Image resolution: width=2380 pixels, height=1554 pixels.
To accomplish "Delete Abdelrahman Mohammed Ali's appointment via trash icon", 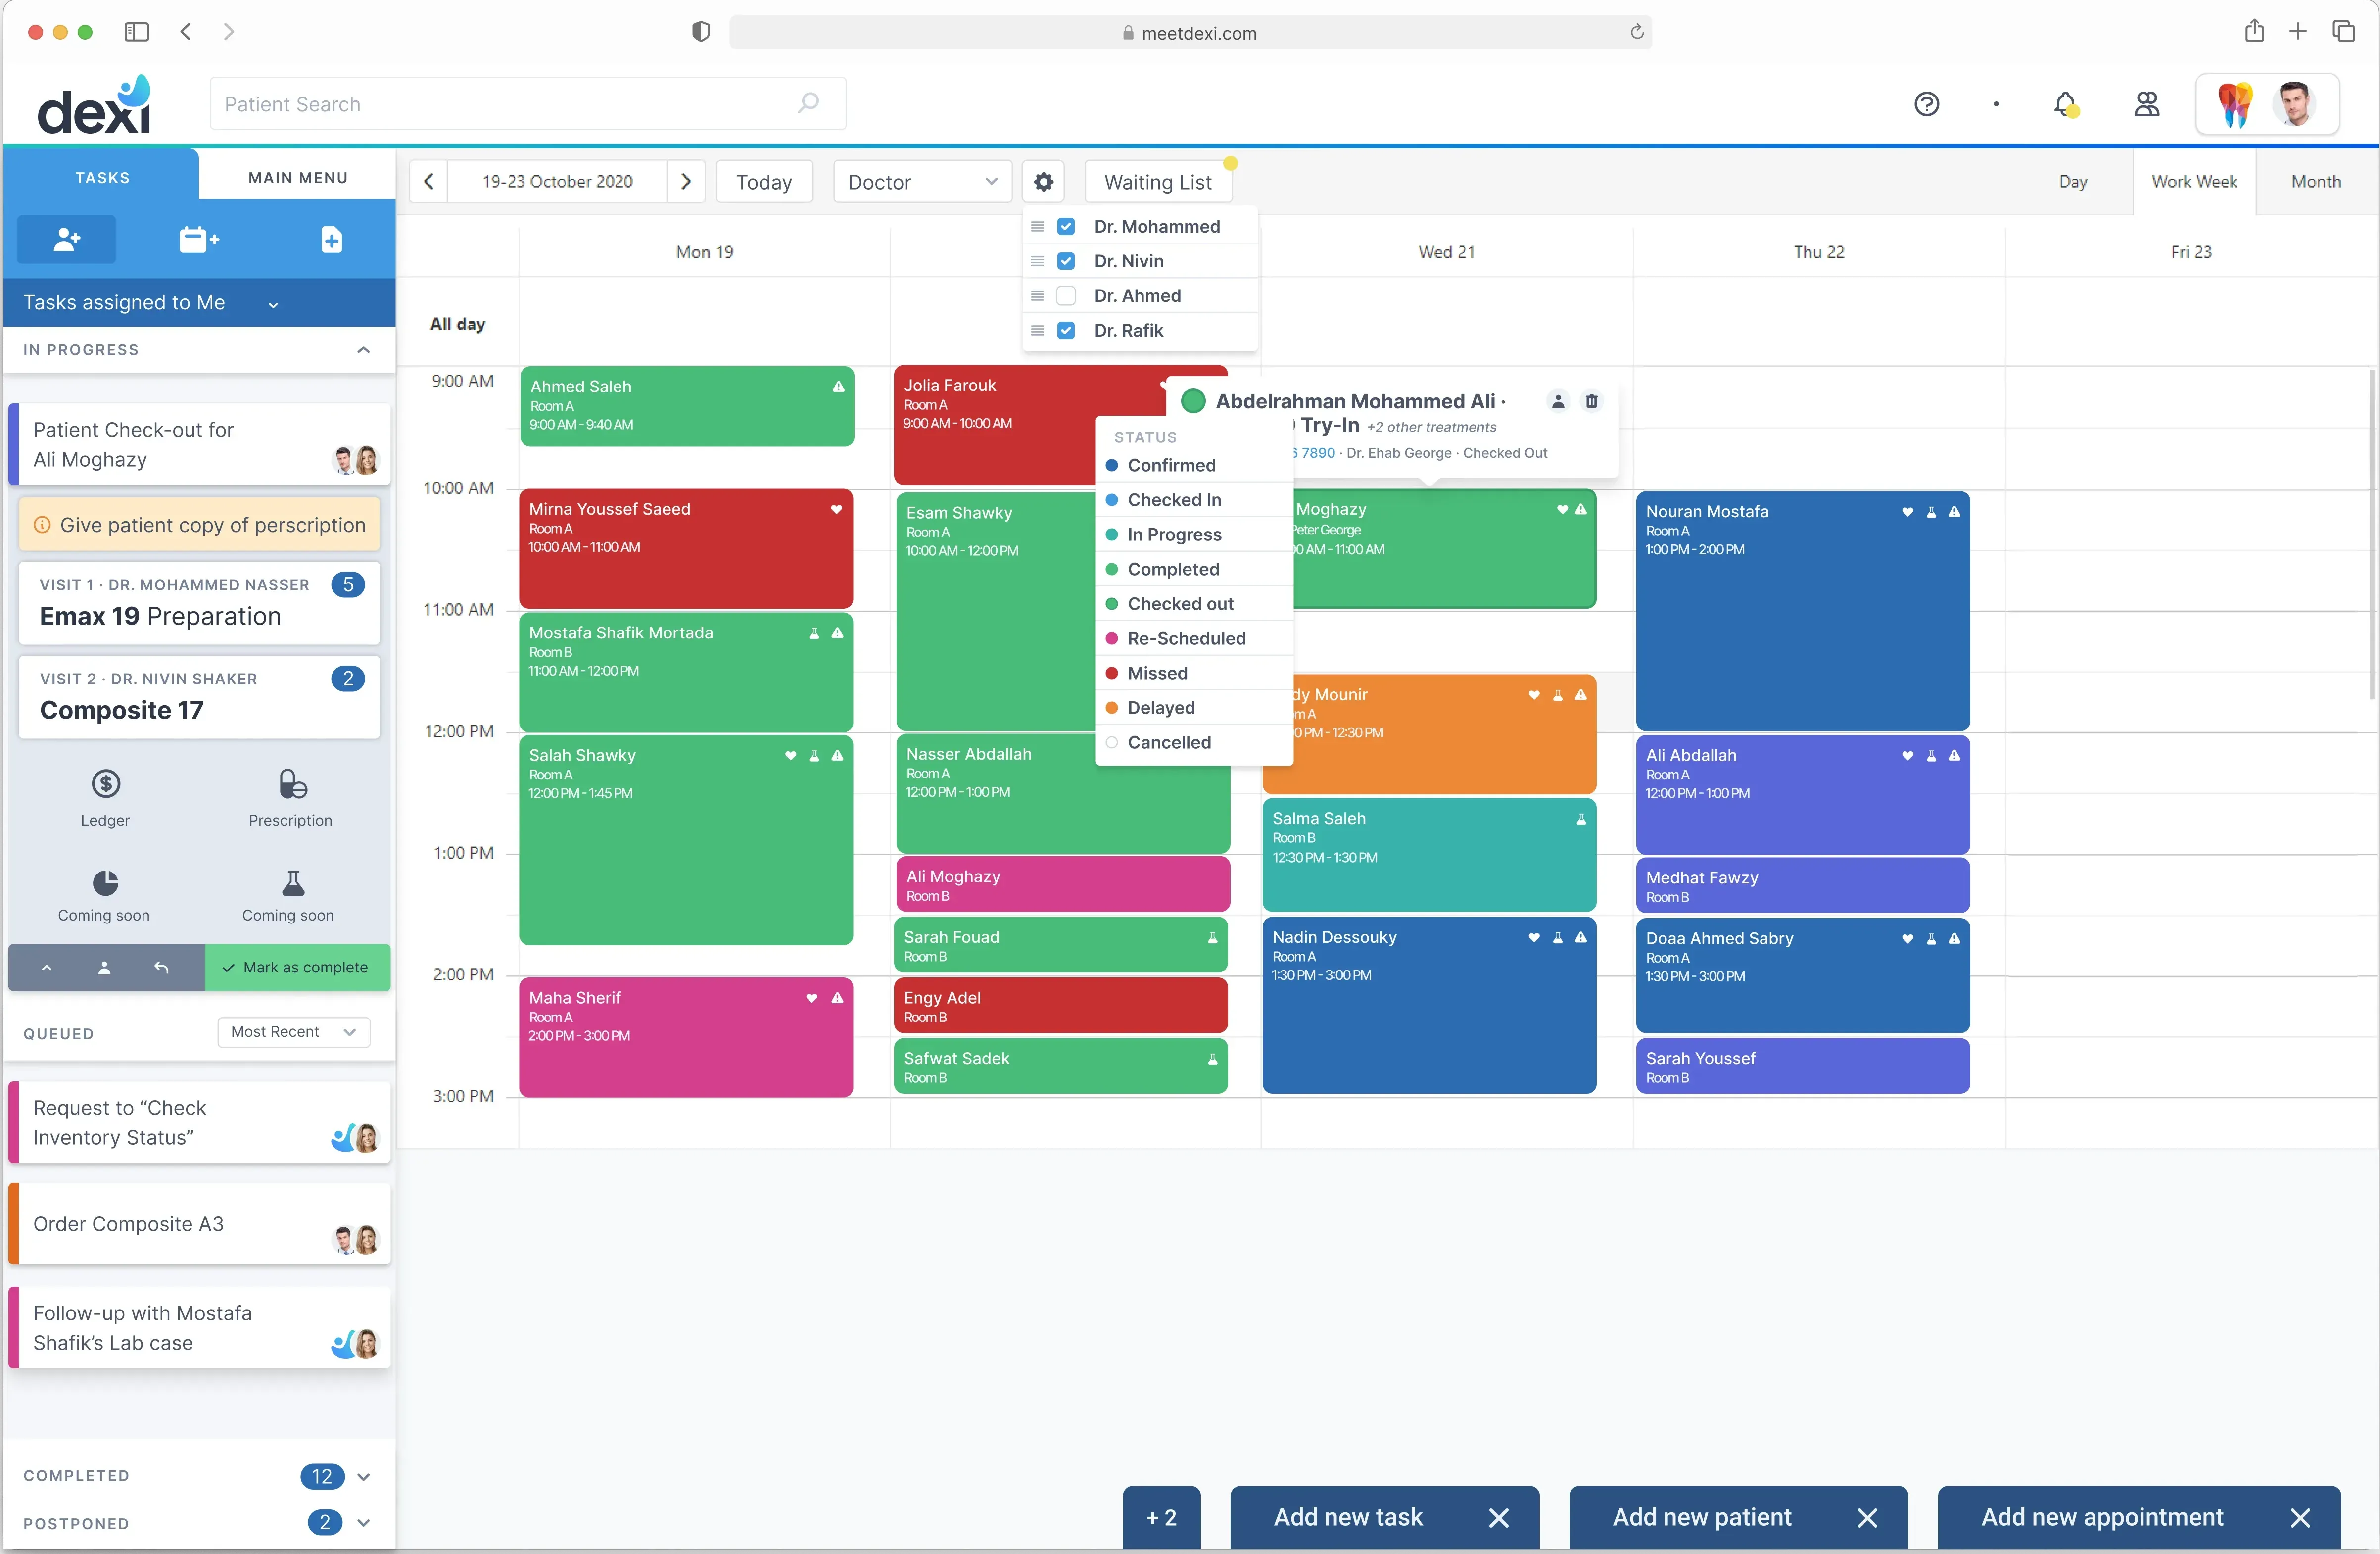I will click(1592, 400).
